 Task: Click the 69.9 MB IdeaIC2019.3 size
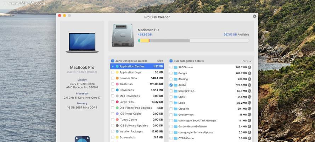242,91
